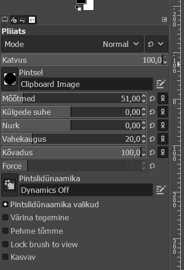Open the Undo History tab
The width and height of the screenshot is (184, 270).
click(23, 20)
